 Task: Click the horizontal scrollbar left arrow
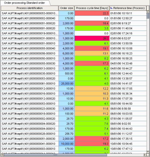[x=3, y=155]
